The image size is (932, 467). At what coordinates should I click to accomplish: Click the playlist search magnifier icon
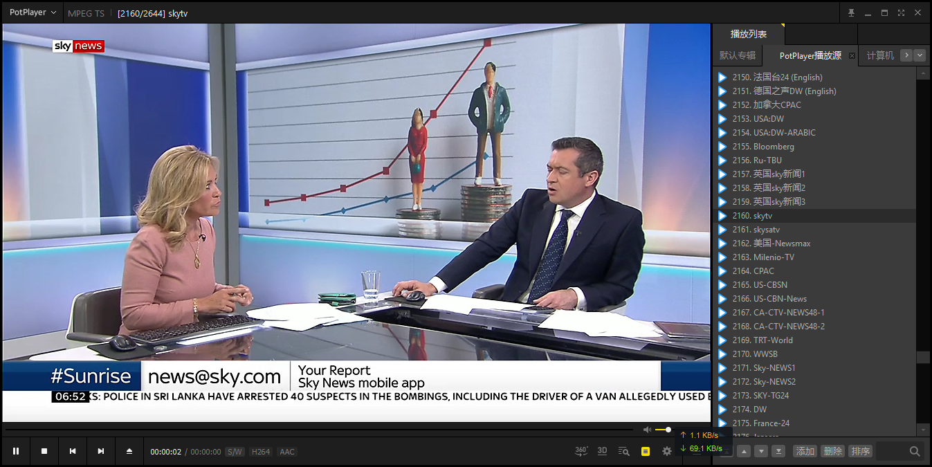click(915, 451)
